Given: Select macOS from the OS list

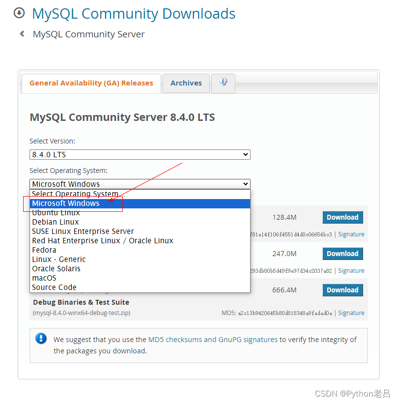Looking at the screenshot, I should [x=140, y=278].
